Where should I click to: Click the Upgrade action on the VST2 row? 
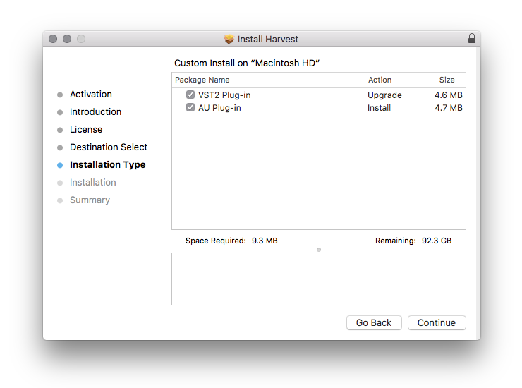(384, 95)
